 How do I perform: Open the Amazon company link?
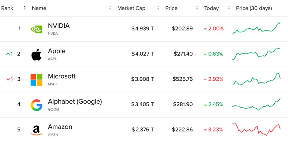[60, 127]
